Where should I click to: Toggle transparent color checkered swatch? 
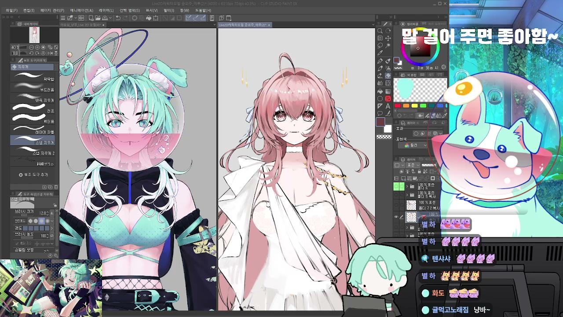(x=384, y=137)
